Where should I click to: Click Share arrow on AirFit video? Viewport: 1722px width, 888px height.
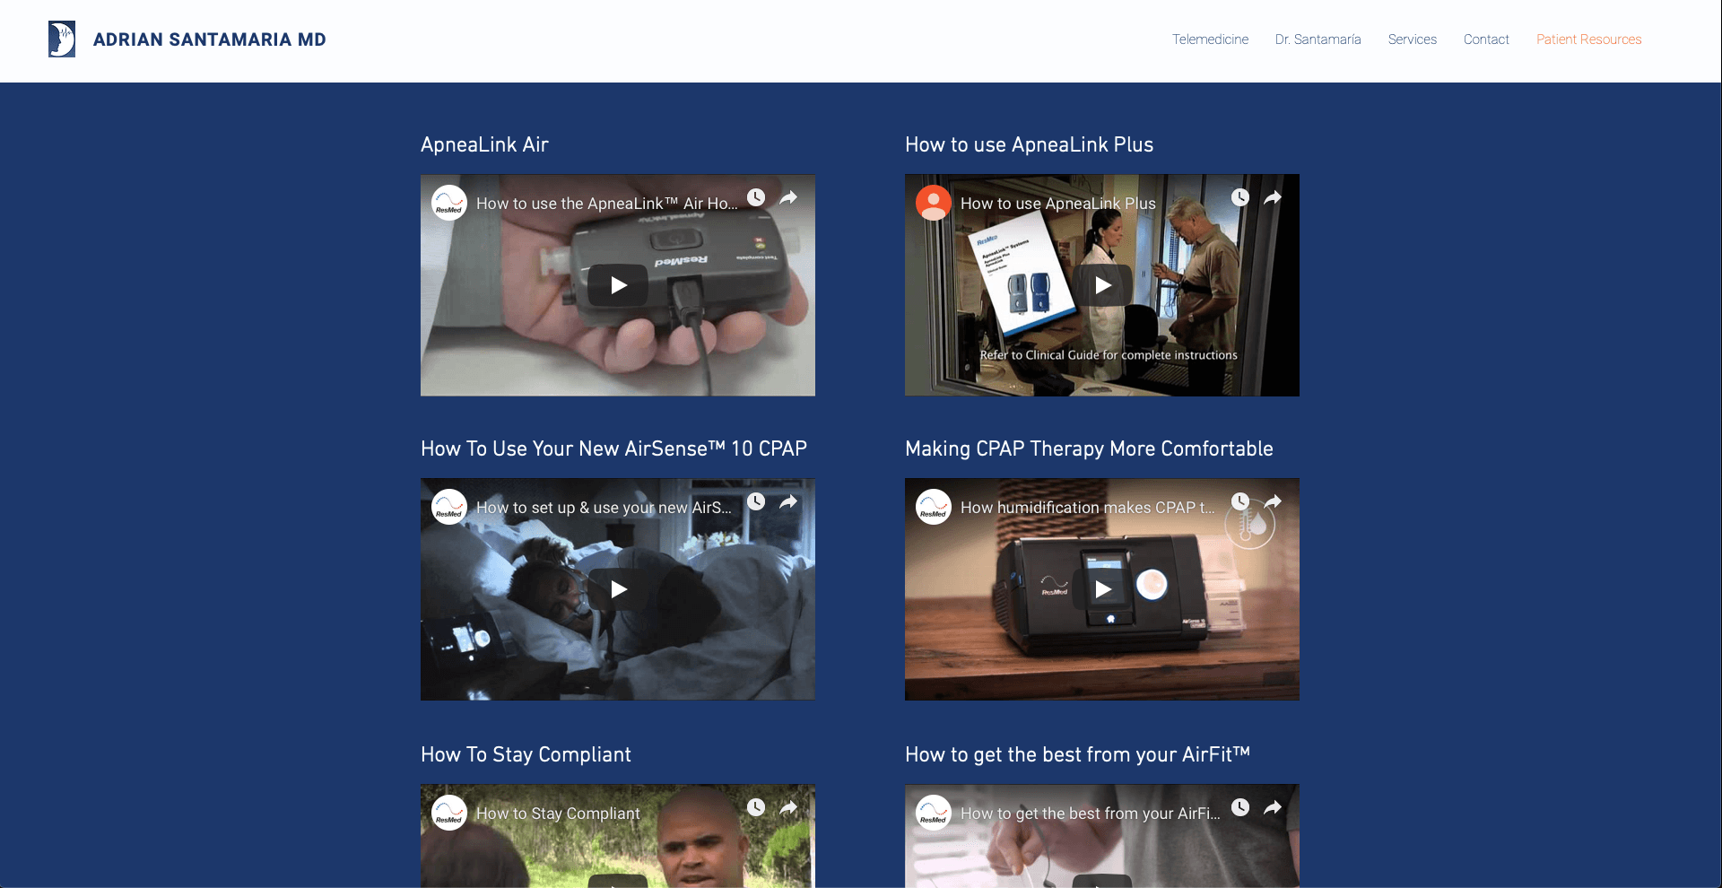point(1273,807)
